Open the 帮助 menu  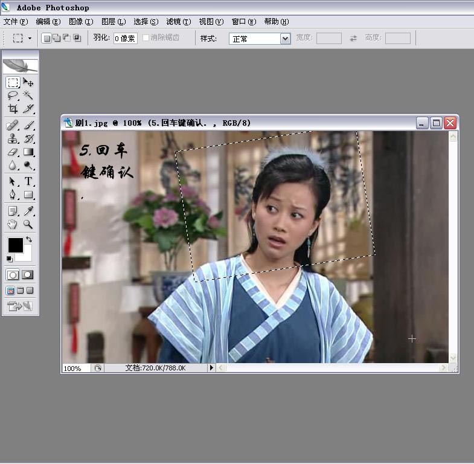pos(277,22)
